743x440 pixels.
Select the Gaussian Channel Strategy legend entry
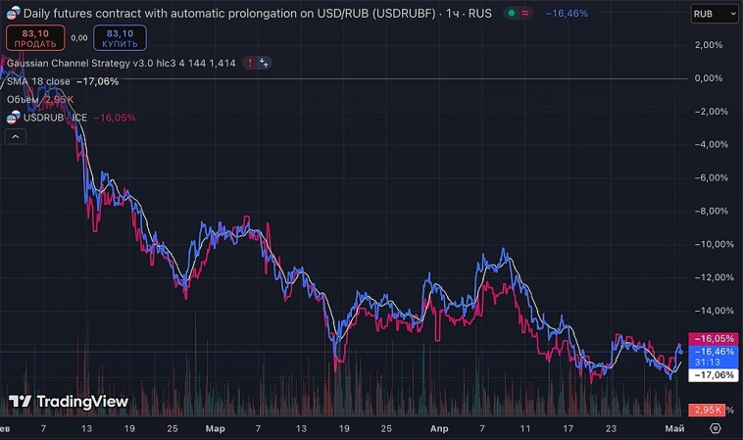98,63
